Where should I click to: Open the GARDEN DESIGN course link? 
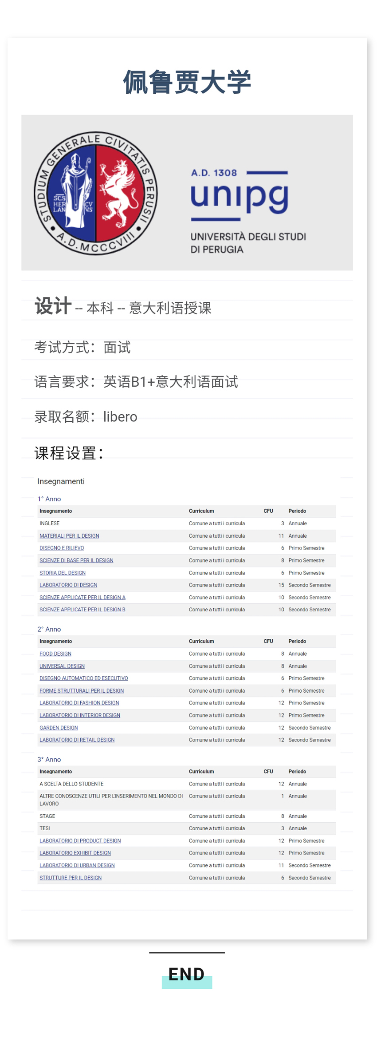pos(59,728)
